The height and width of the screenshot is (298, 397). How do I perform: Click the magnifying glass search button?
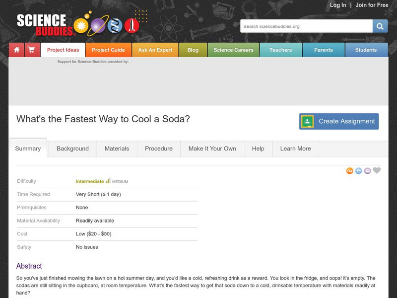click(x=380, y=26)
